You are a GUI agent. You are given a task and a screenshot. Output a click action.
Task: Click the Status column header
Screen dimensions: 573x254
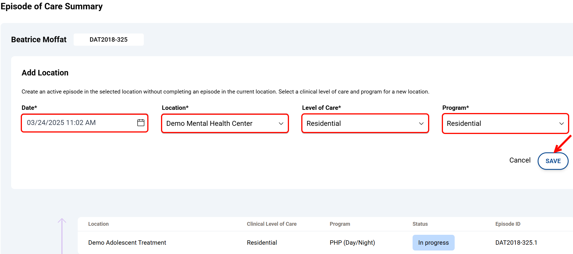(x=420, y=224)
